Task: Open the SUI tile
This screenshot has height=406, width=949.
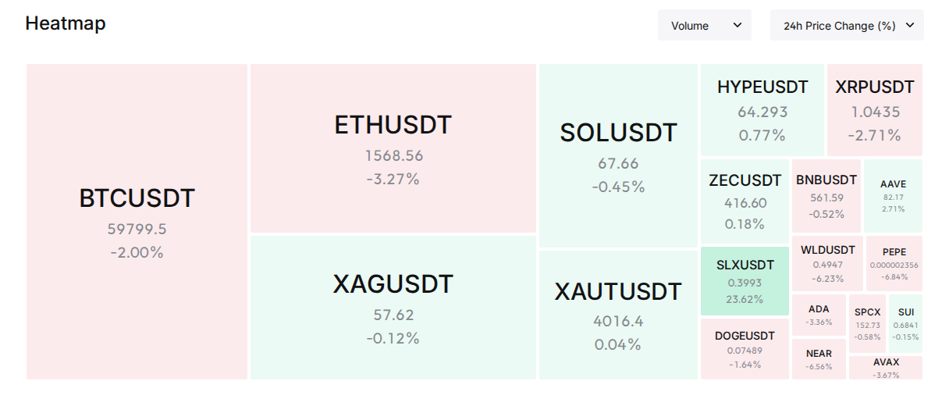Action: tap(905, 323)
